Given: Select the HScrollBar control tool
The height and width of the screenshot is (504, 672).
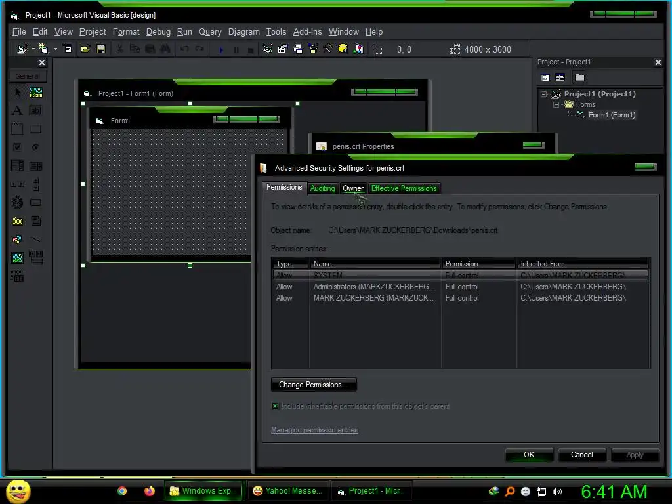Looking at the screenshot, I should pyautogui.click(x=18, y=184).
